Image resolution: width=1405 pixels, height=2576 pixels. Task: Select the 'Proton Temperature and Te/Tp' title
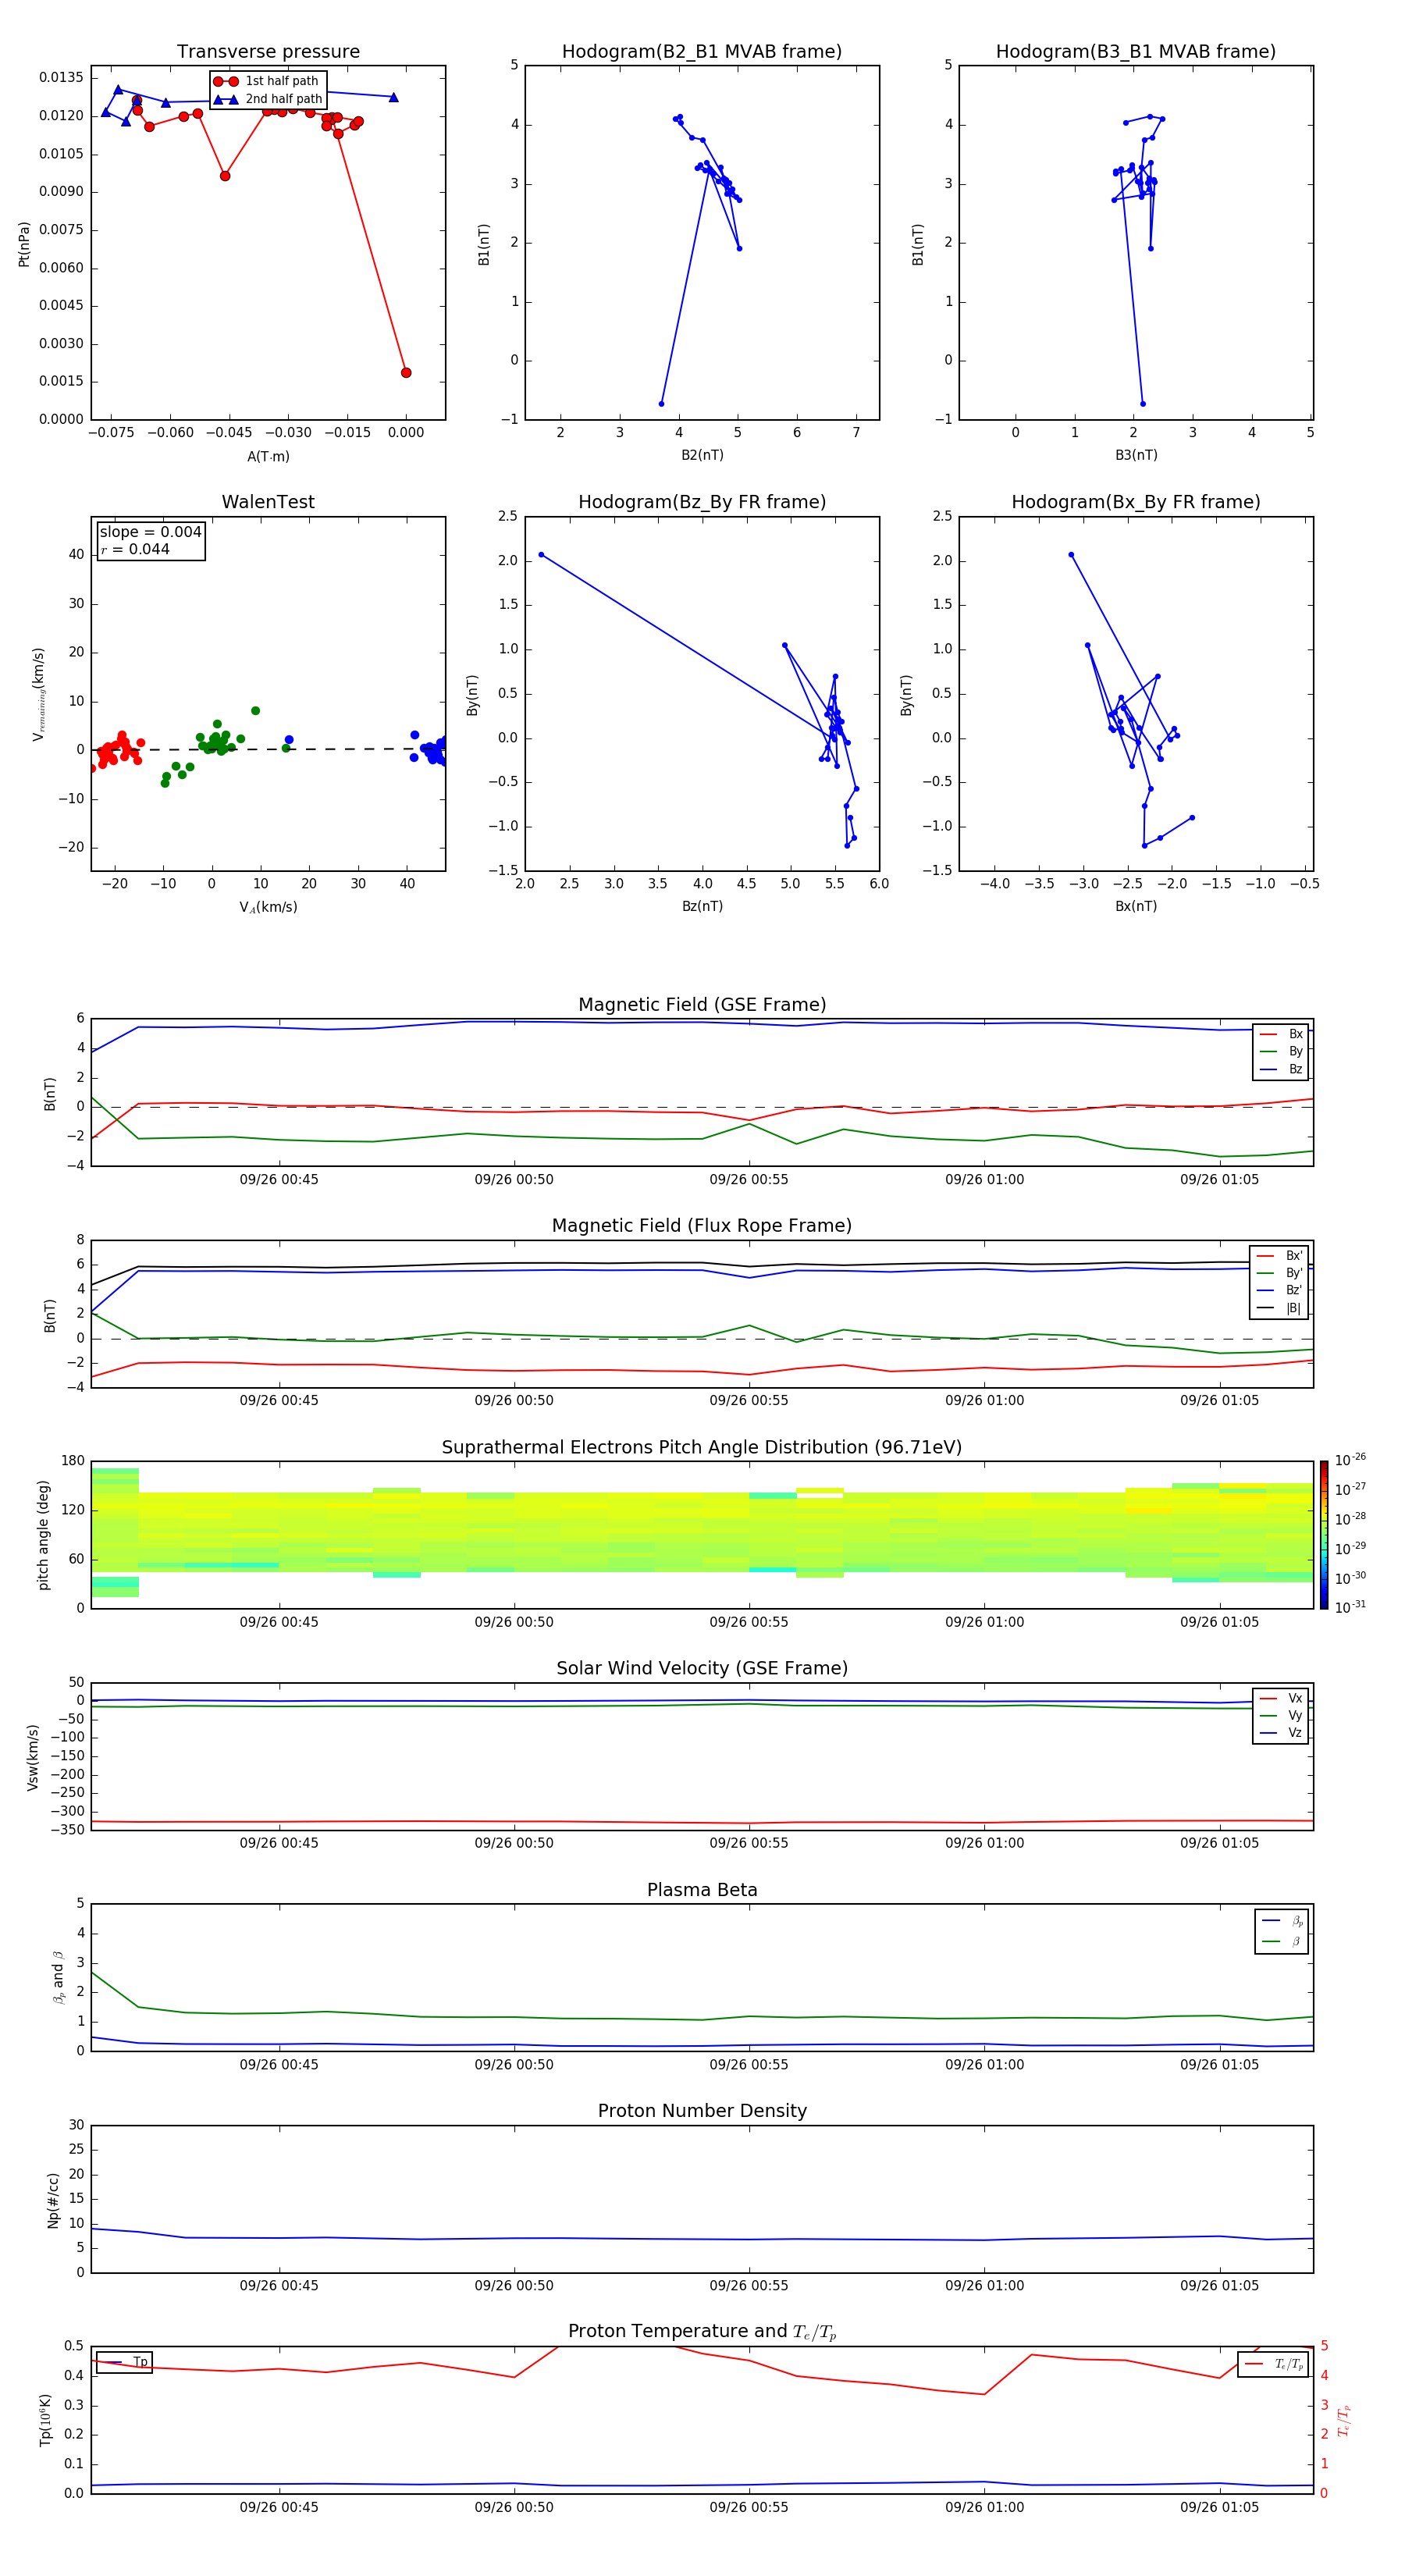click(x=702, y=2332)
